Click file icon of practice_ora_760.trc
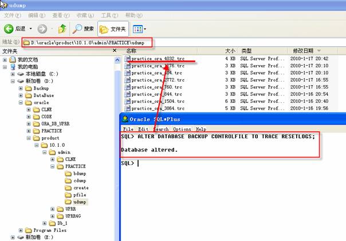The width and height of the screenshot is (346, 241). coord(128,87)
